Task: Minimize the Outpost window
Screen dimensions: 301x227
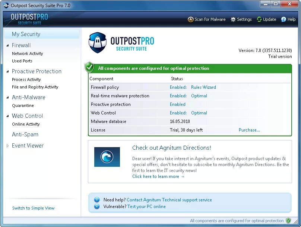Action: 266,4
